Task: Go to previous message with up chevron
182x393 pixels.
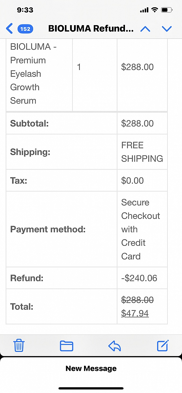Action: 145,29
